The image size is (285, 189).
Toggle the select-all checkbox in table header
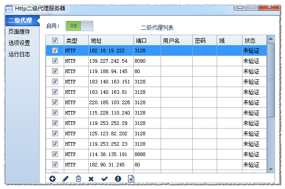[55, 40]
